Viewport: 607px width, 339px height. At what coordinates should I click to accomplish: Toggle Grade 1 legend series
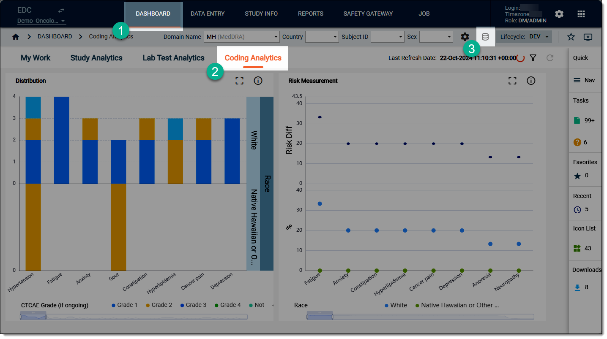click(x=125, y=305)
